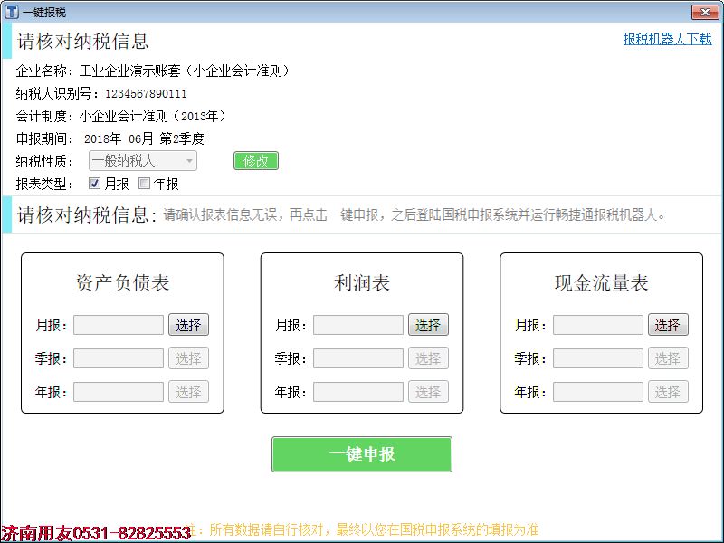This screenshot has height=543, width=724.
Task: Click 选择 for 利润表 月报
Action: point(428,325)
